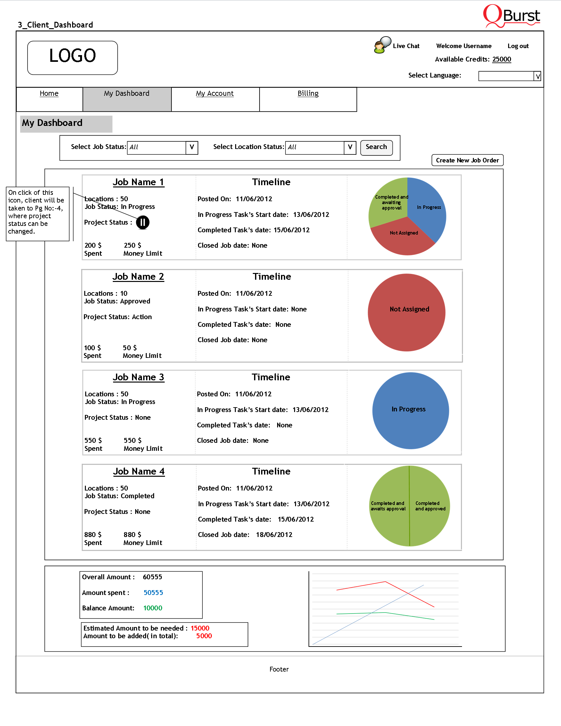
Task: Open the Select Job Status dropdown arrow
Action: click(x=192, y=148)
